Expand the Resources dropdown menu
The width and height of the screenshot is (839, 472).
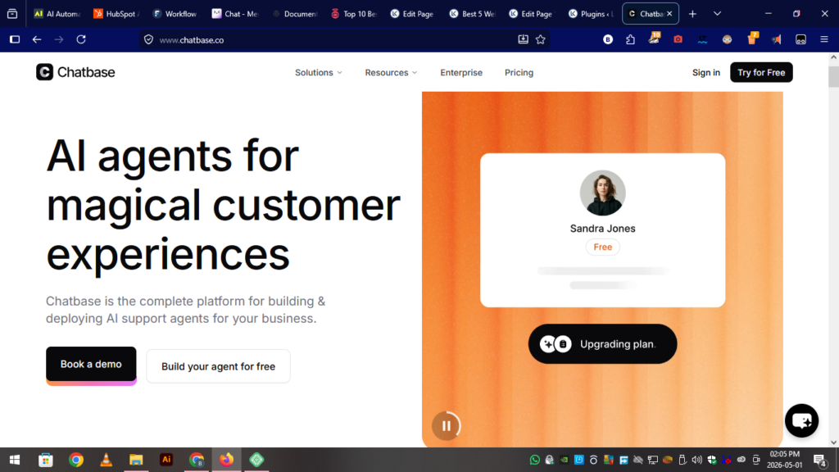point(391,72)
